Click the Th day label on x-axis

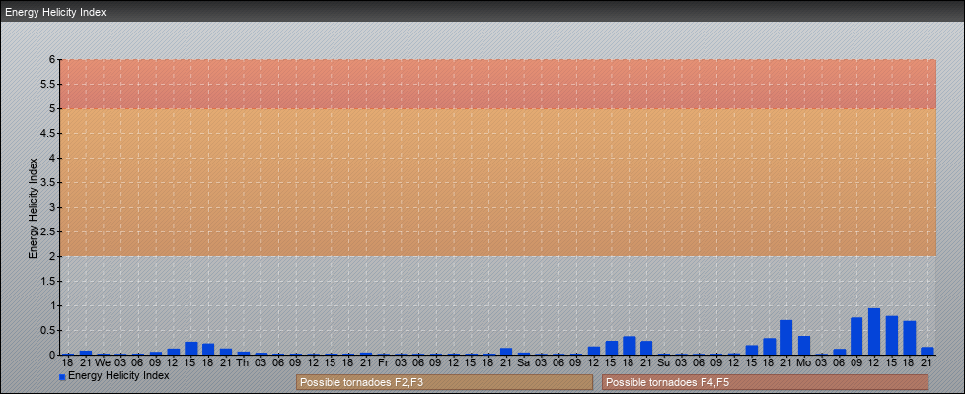pos(243,363)
